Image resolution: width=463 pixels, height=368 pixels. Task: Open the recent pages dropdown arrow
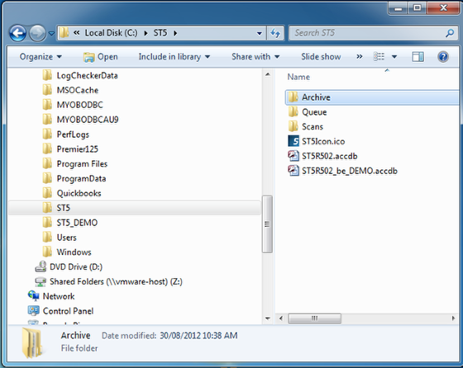(51, 33)
